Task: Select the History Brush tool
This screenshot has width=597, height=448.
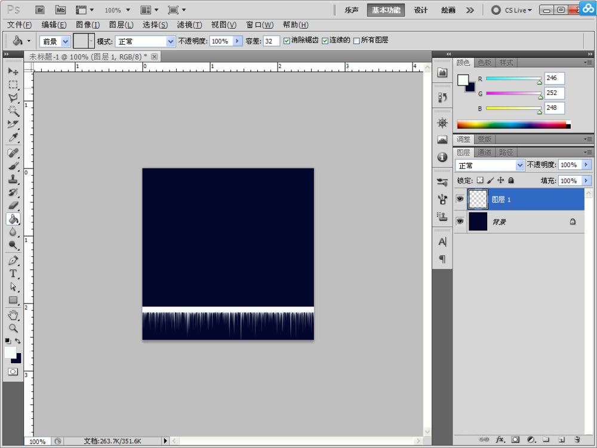Action: coord(13,192)
